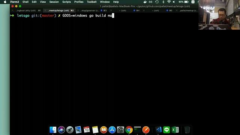Switch to zsh tab labeled ⌘4
The height and width of the screenshot is (135, 240).
pyautogui.click(x=125, y=10)
